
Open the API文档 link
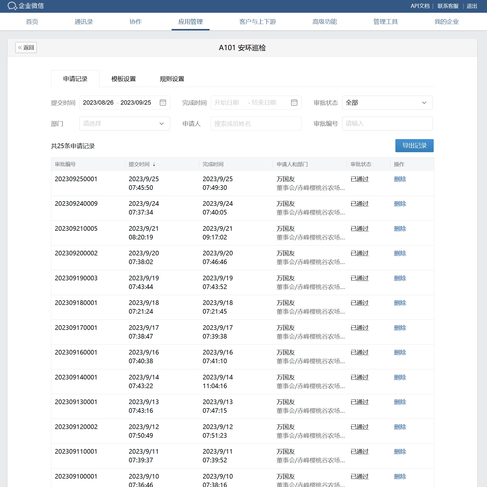click(420, 6)
